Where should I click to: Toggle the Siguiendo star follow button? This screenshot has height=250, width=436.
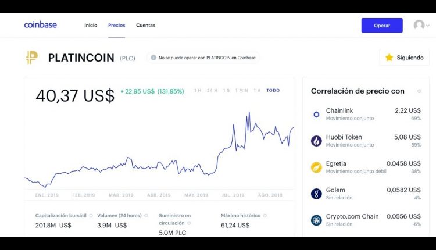[404, 58]
